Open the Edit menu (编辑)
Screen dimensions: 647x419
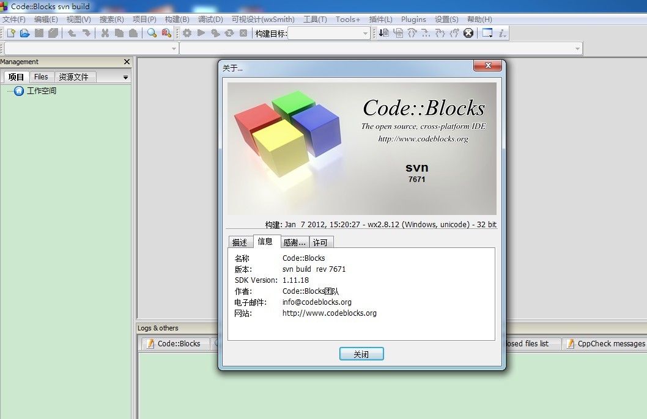pos(46,20)
